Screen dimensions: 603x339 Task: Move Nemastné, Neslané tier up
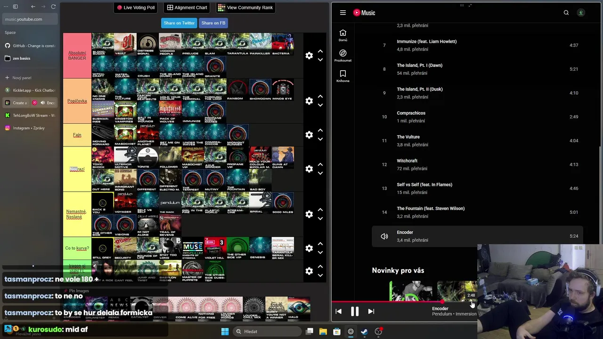(x=320, y=210)
